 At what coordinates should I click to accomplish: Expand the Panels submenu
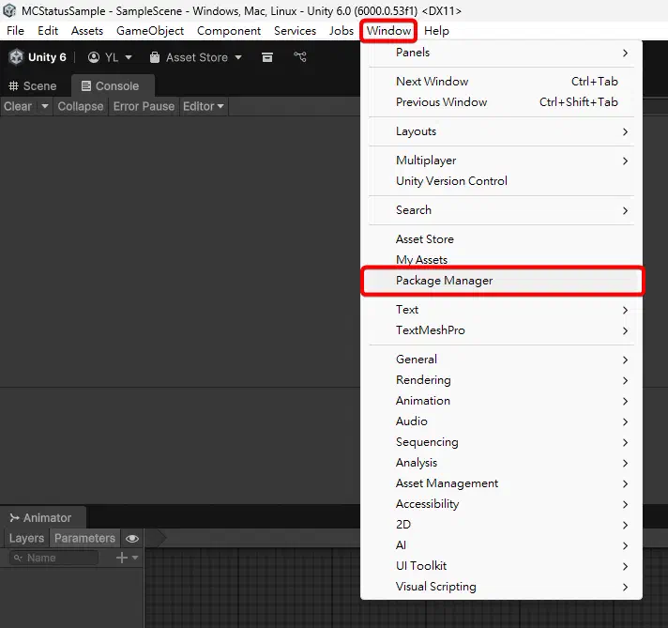pos(501,53)
